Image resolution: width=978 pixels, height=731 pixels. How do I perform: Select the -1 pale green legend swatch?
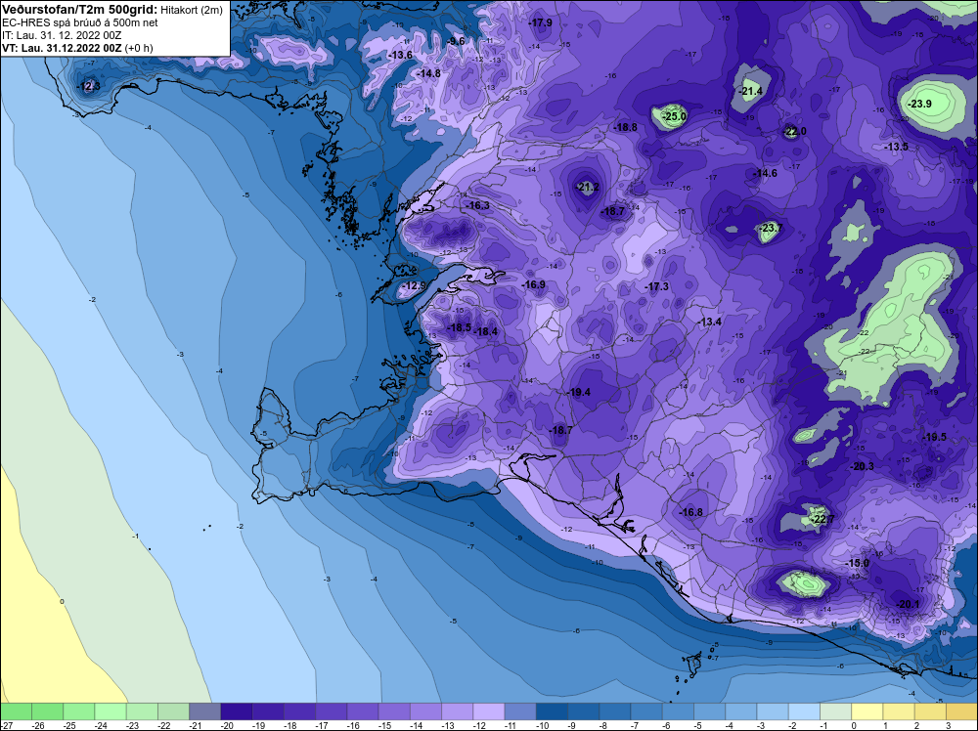pyautogui.click(x=836, y=711)
